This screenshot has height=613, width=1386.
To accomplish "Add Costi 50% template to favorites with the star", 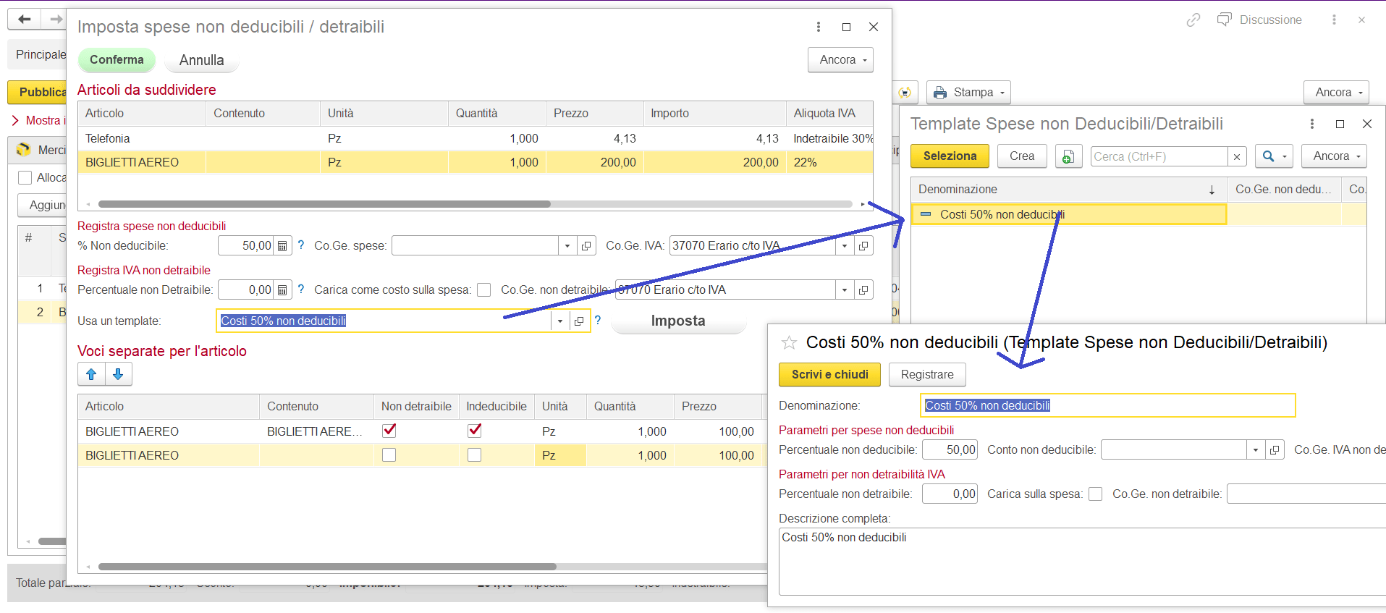I will point(789,343).
